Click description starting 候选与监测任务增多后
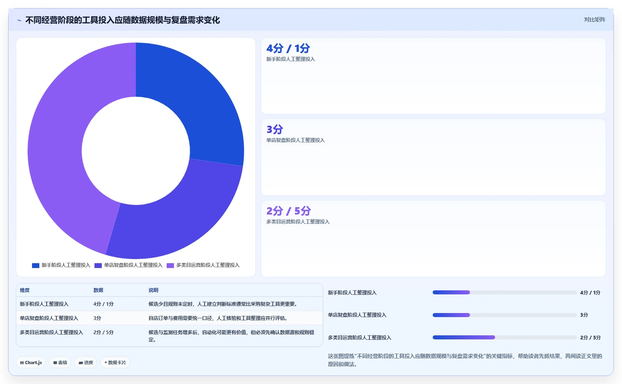The width and height of the screenshot is (622, 384). [x=232, y=336]
